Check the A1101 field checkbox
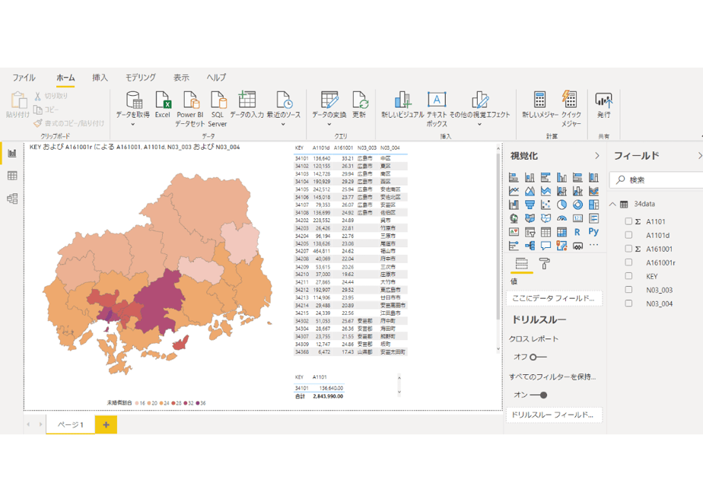Screen dimensions: 703x502 click(x=628, y=221)
